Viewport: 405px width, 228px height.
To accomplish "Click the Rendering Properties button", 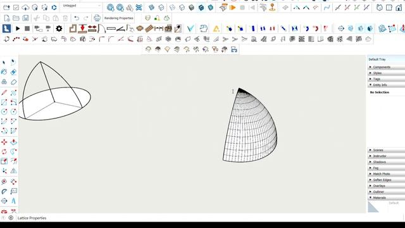I will [x=119, y=18].
